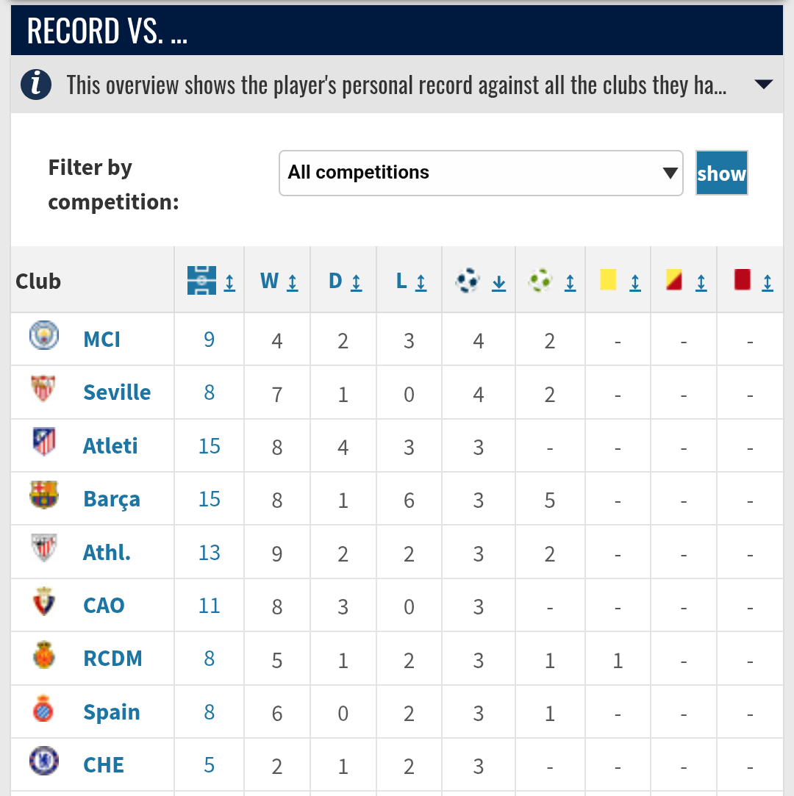Open Manchester City club crest
The width and height of the screenshot is (794, 796).
(43, 335)
